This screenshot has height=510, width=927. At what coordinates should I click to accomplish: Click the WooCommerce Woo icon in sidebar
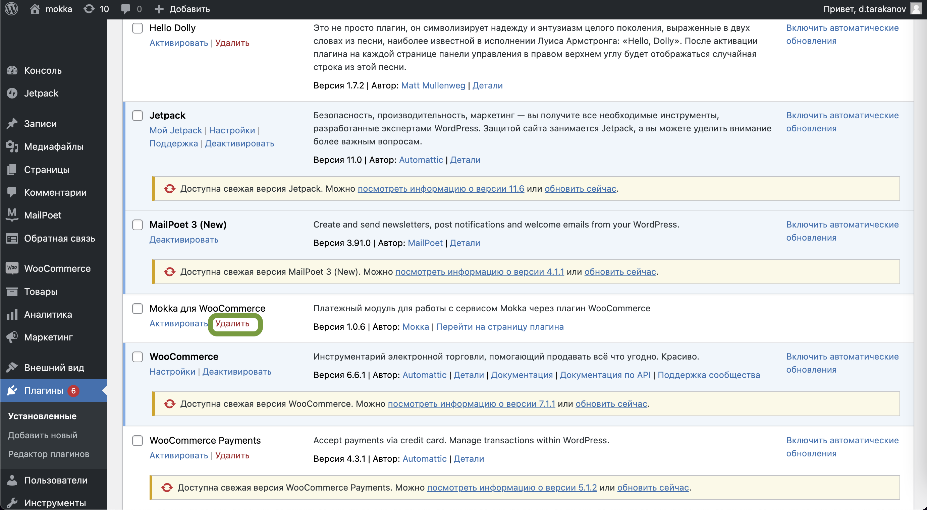click(x=12, y=268)
